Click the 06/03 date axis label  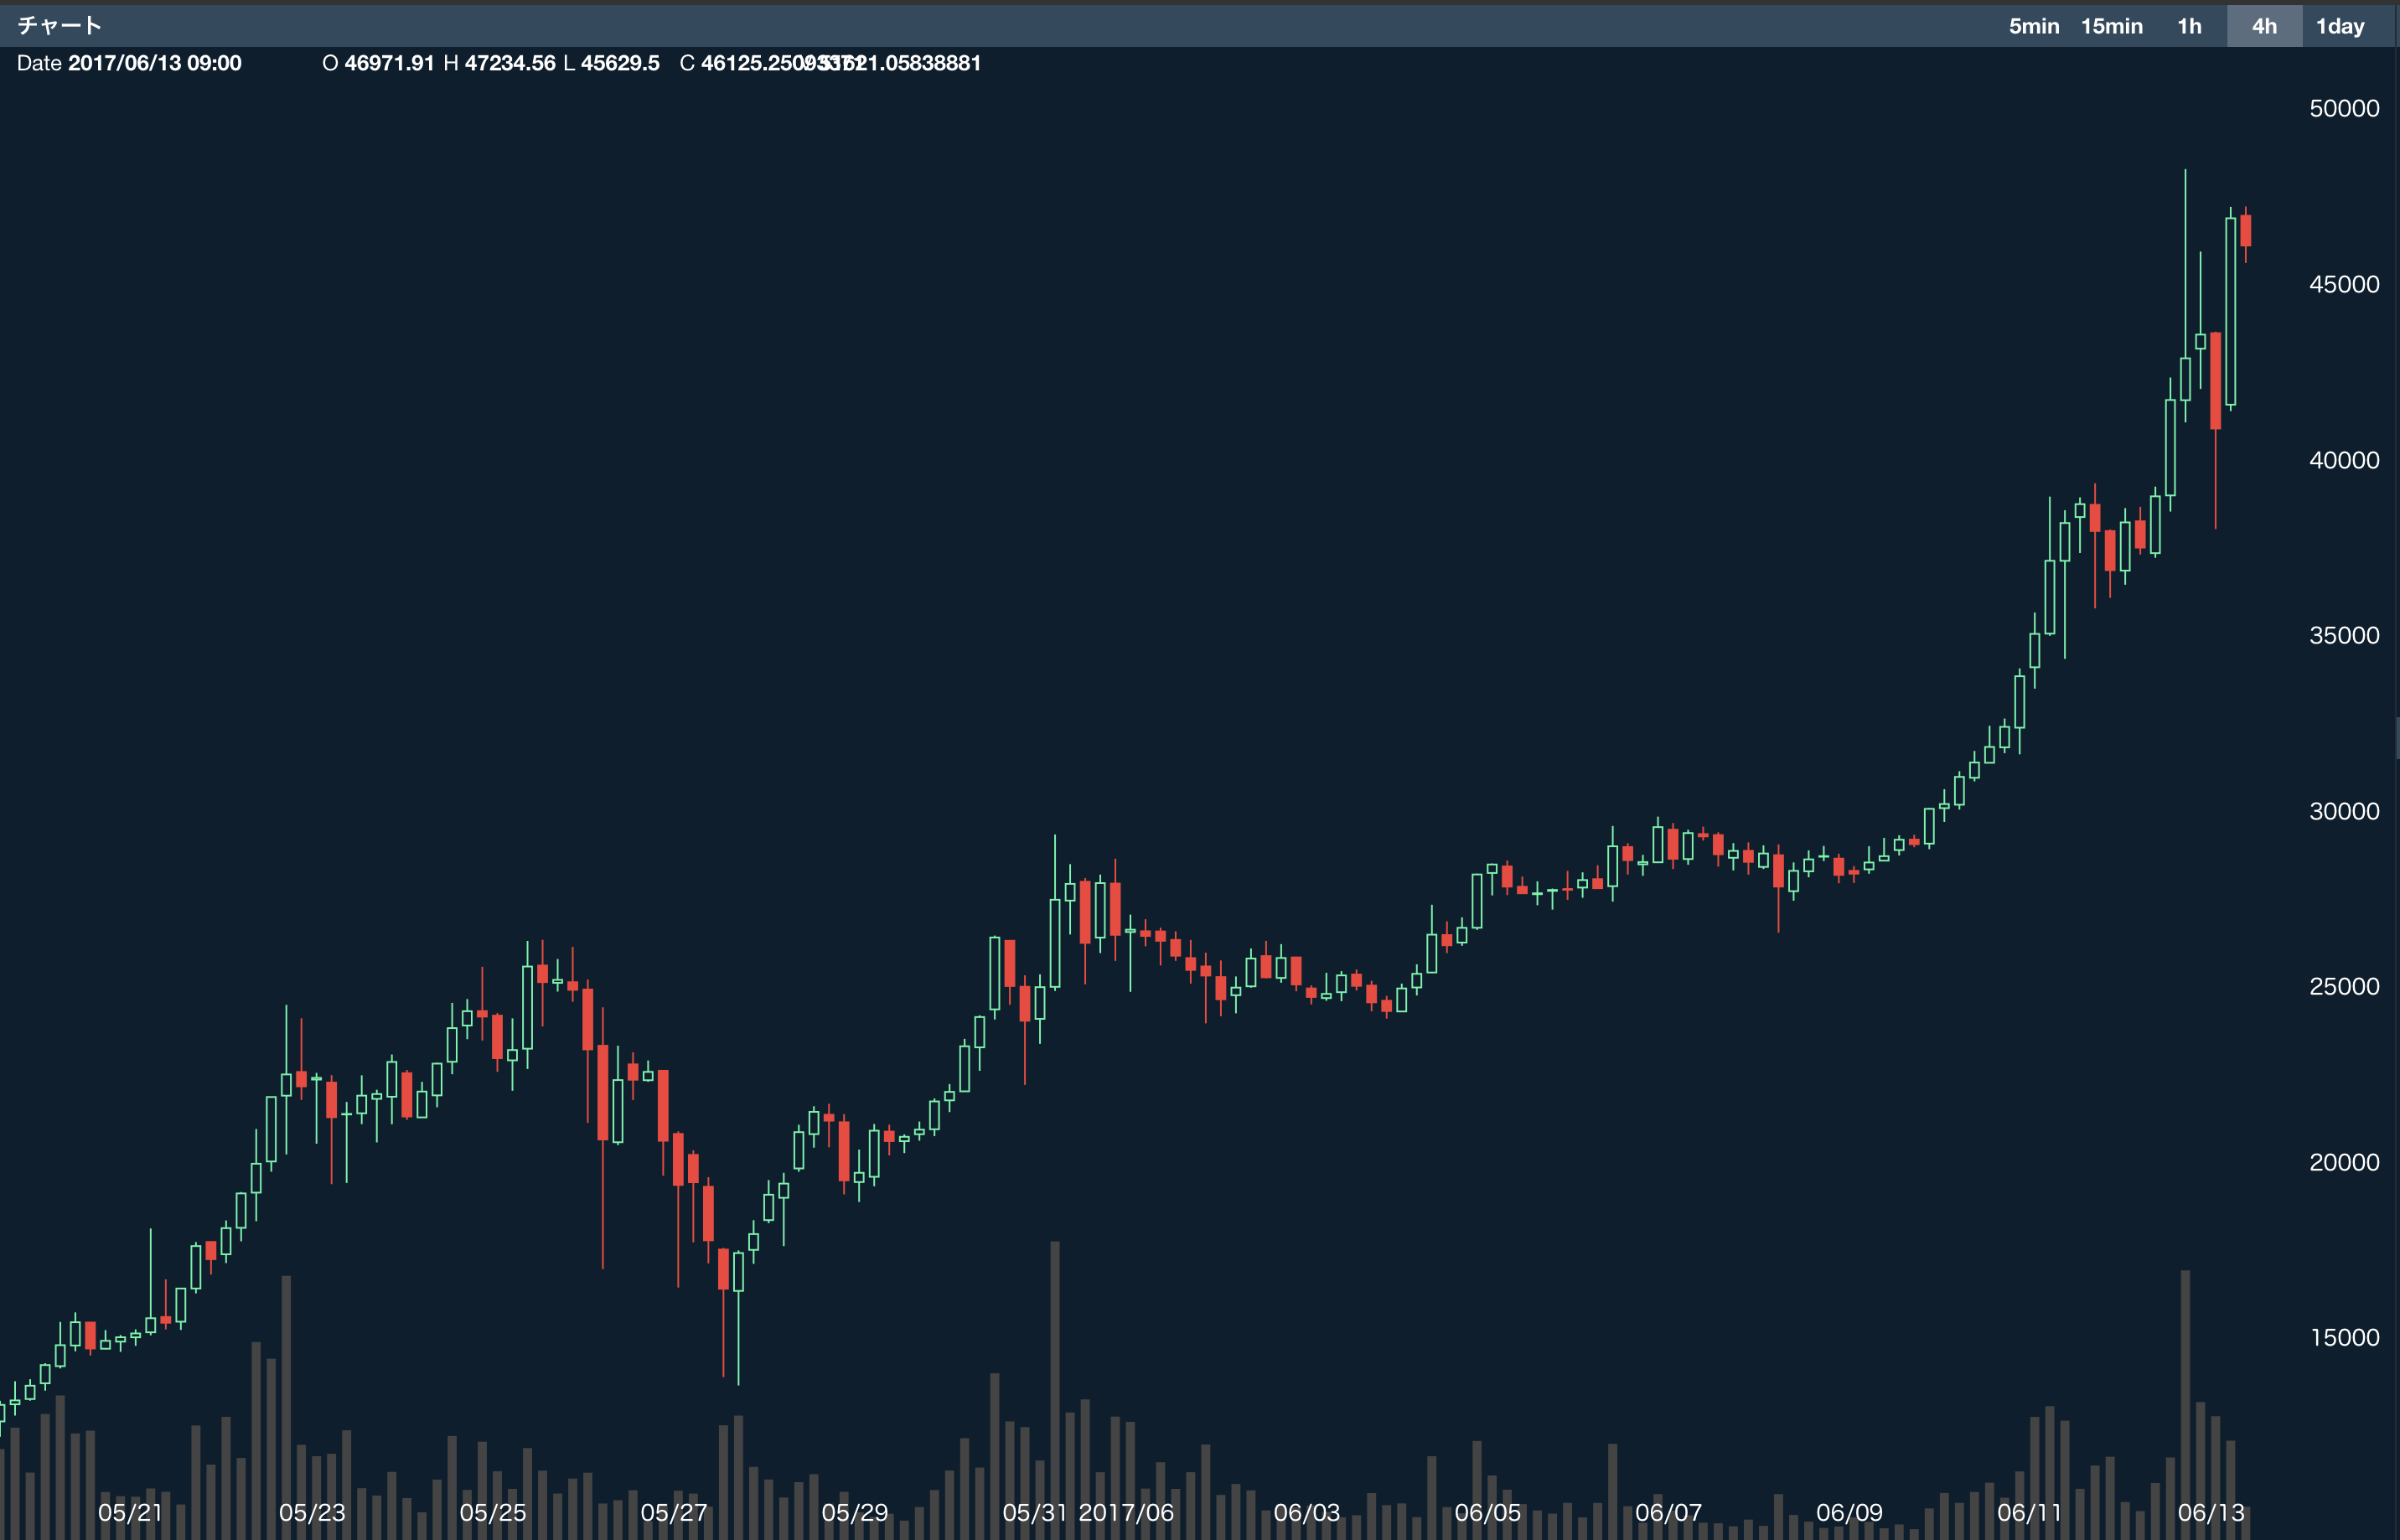pyautogui.click(x=1306, y=1512)
